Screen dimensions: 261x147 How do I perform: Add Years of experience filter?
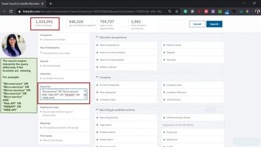[126, 45]
